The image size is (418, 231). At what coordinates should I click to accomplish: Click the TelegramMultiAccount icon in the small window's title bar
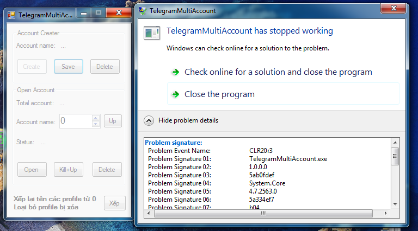pos(11,15)
